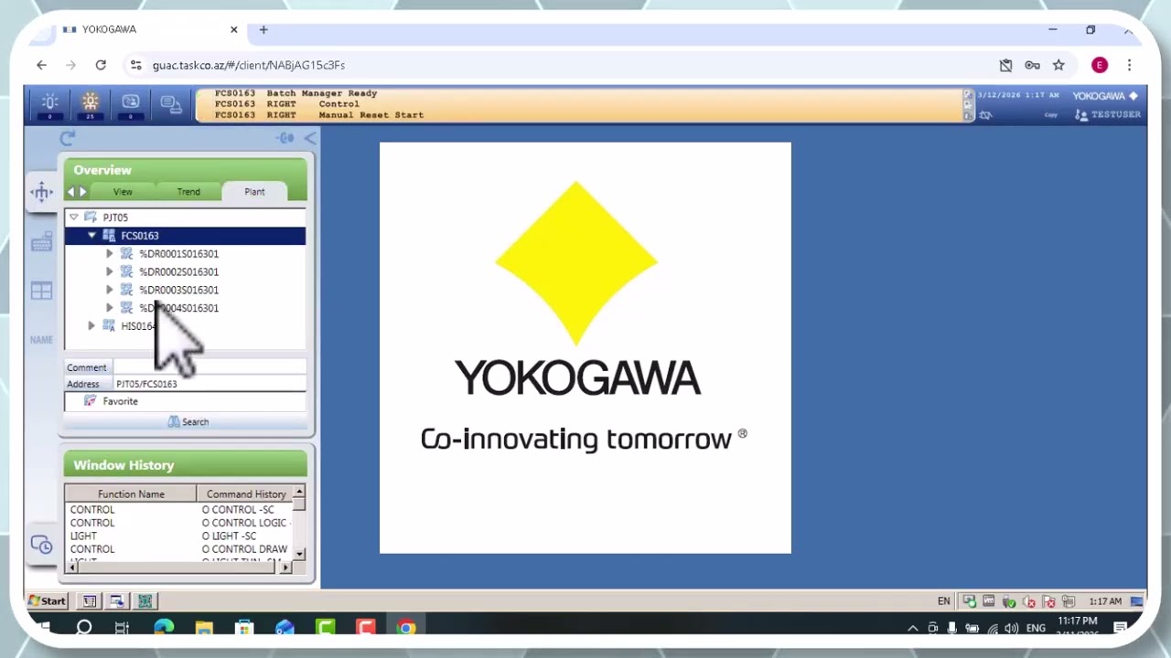Click the top icon beside message banner
Image resolution: width=1171 pixels, height=658 pixels.
point(969,94)
